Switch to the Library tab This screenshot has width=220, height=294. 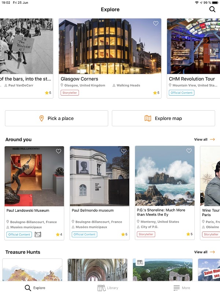[108, 288]
